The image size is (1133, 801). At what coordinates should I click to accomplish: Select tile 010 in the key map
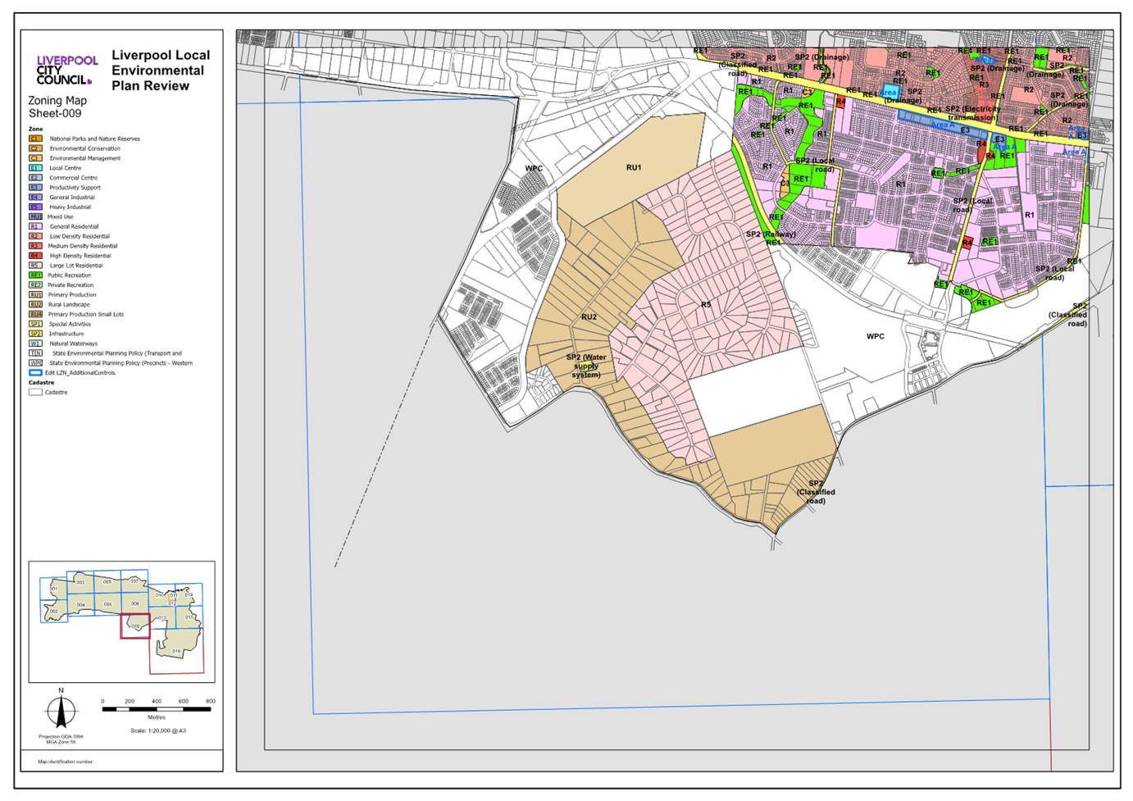pyautogui.click(x=176, y=652)
